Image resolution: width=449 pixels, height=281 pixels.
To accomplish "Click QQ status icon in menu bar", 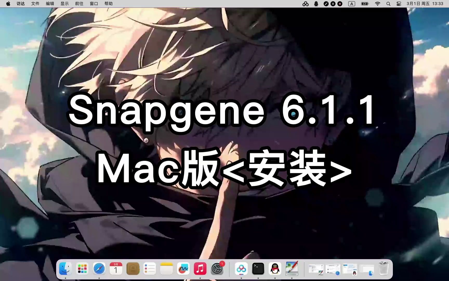I will coord(316,4).
